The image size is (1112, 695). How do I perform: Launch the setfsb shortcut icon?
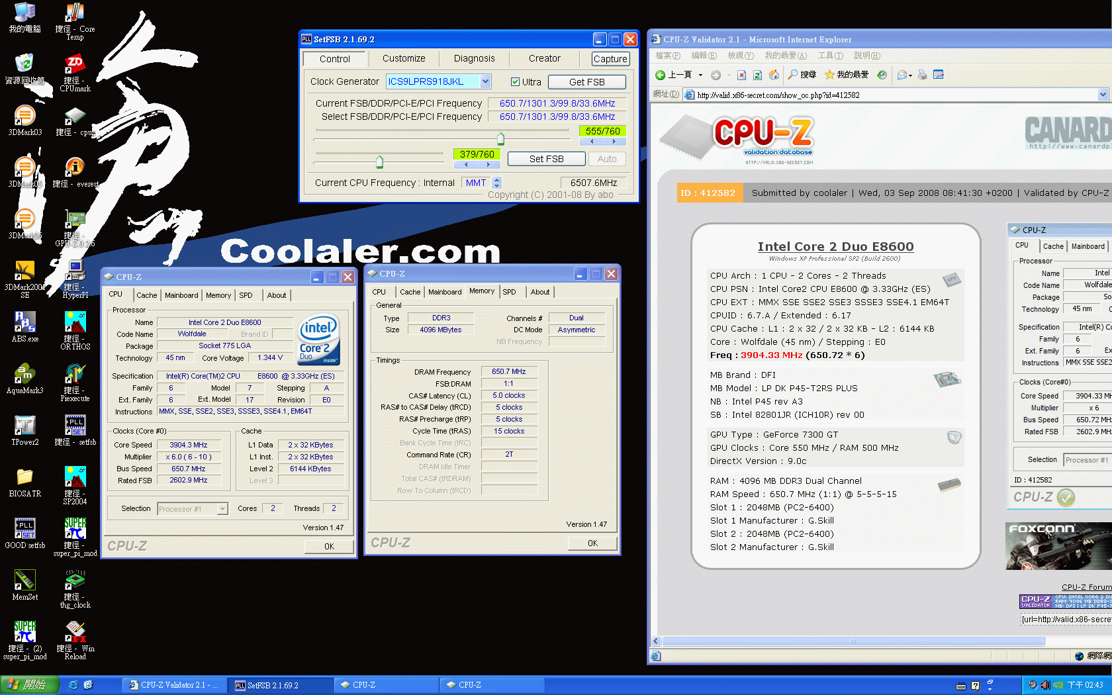coord(75,430)
